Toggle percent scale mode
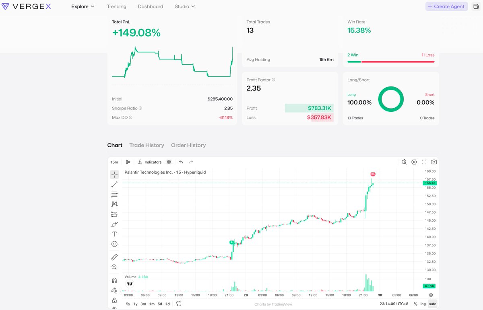The image size is (483, 310). point(415,304)
